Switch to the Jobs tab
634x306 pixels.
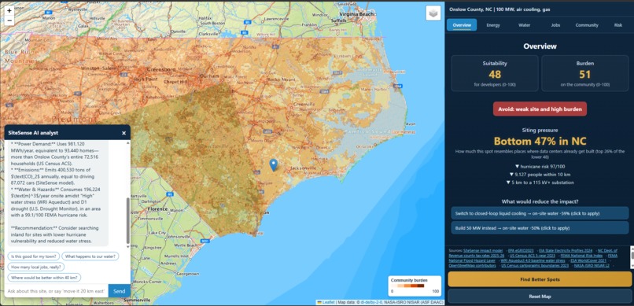click(555, 25)
